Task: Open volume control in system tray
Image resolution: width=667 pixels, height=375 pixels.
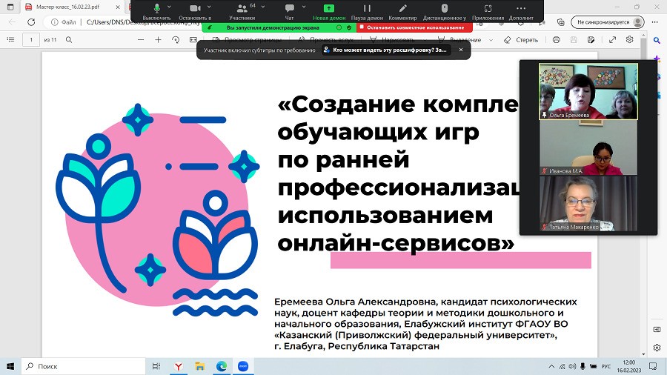Action: pos(572,366)
